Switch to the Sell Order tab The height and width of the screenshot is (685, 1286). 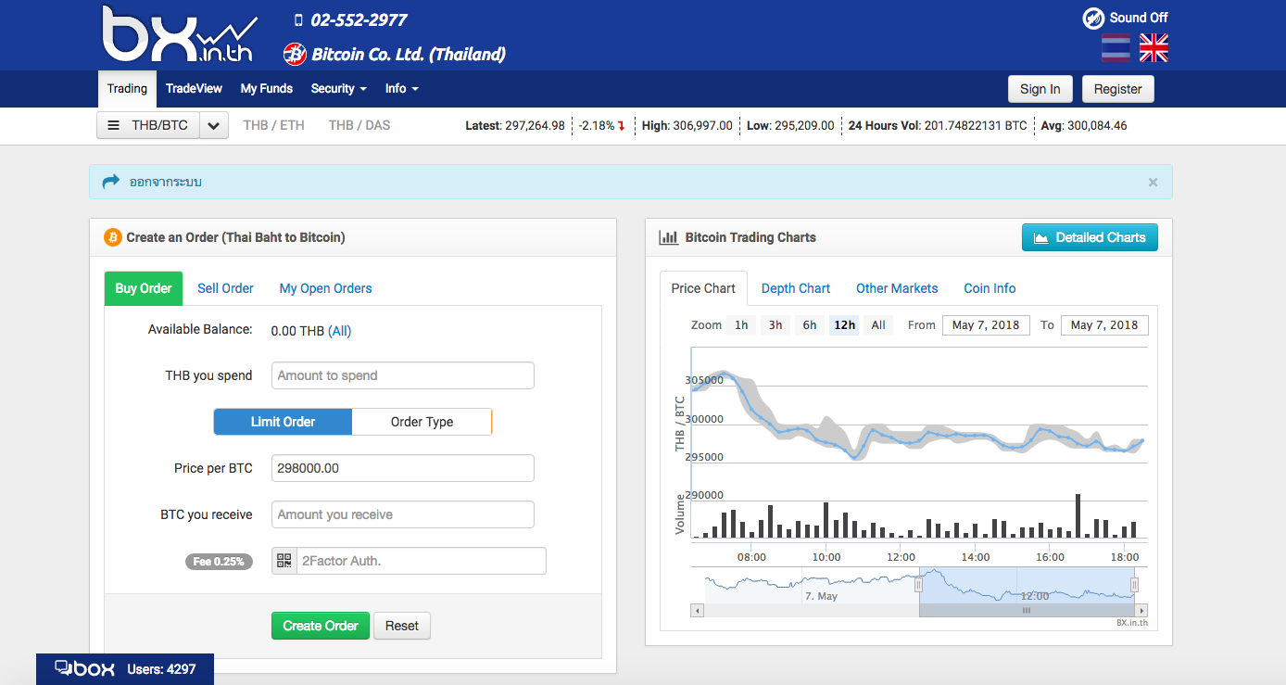click(225, 288)
